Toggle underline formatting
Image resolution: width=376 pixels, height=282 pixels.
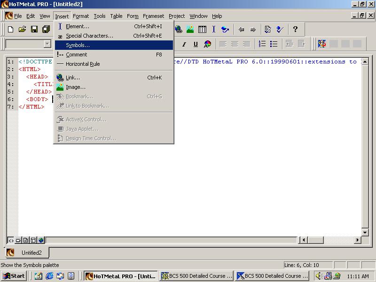pos(196,44)
